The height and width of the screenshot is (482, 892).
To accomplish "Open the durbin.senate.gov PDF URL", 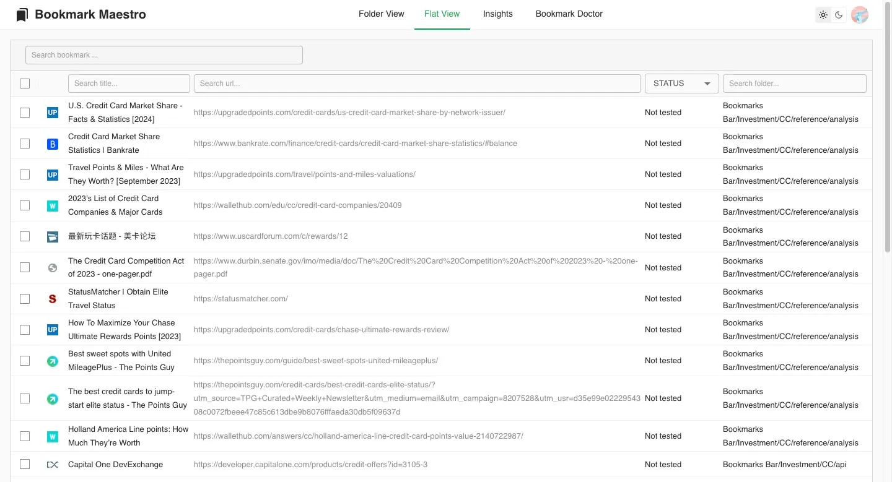I will [416, 268].
